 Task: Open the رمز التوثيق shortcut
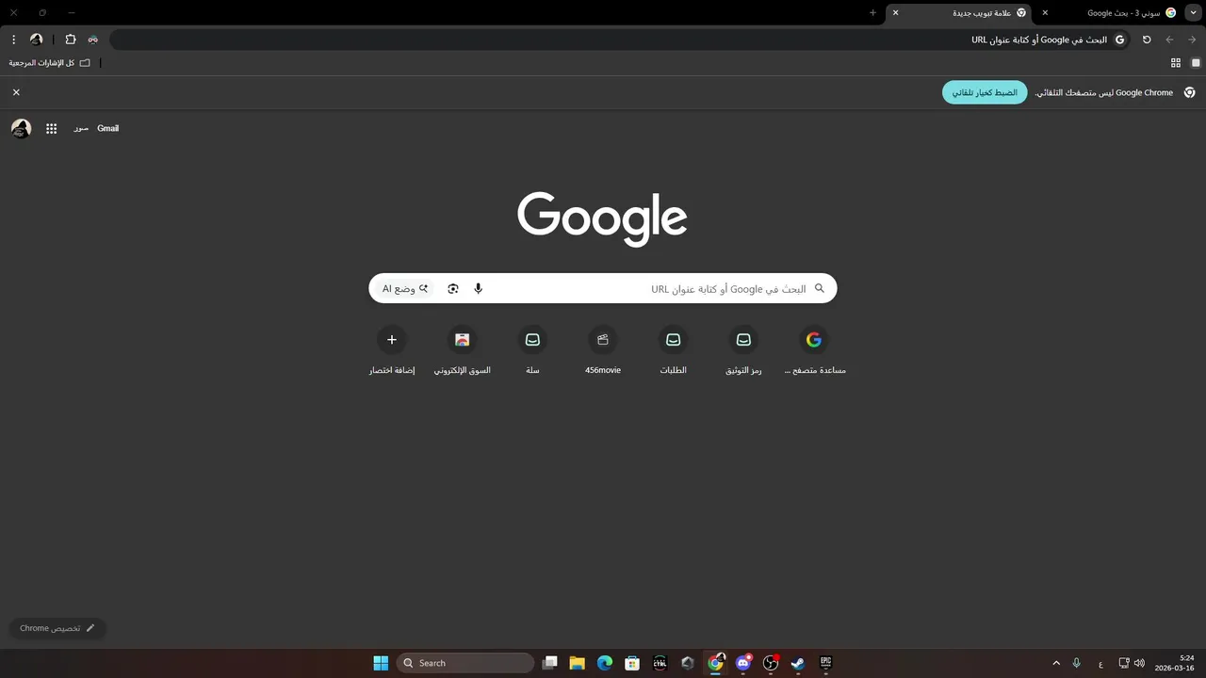click(x=743, y=350)
